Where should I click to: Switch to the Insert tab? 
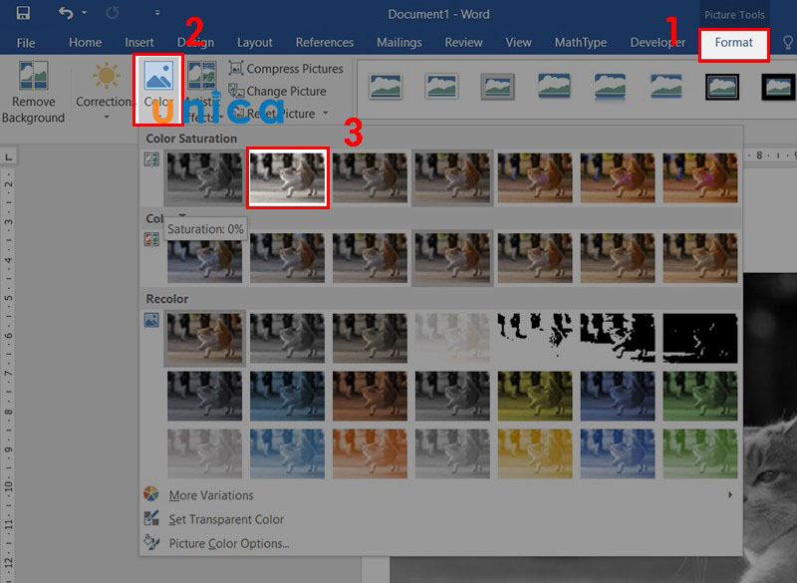[x=139, y=42]
